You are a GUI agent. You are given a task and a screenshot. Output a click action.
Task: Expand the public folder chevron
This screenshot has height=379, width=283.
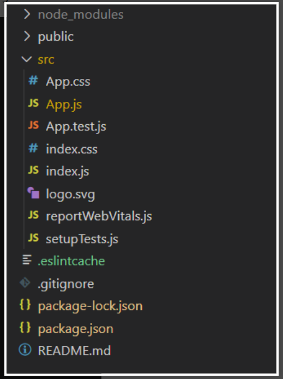point(27,36)
